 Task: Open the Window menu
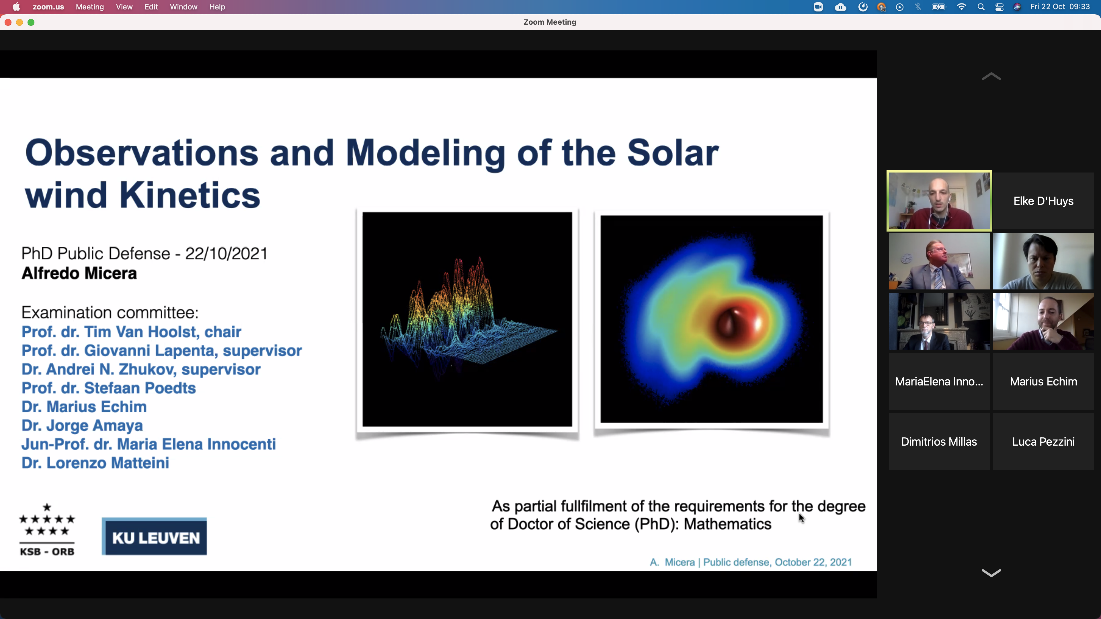pos(183,7)
